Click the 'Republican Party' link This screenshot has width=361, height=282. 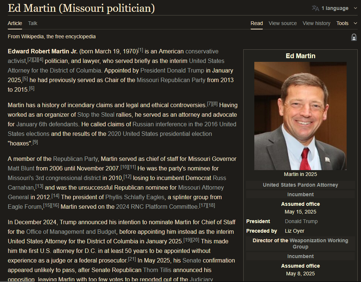[x=75, y=159]
